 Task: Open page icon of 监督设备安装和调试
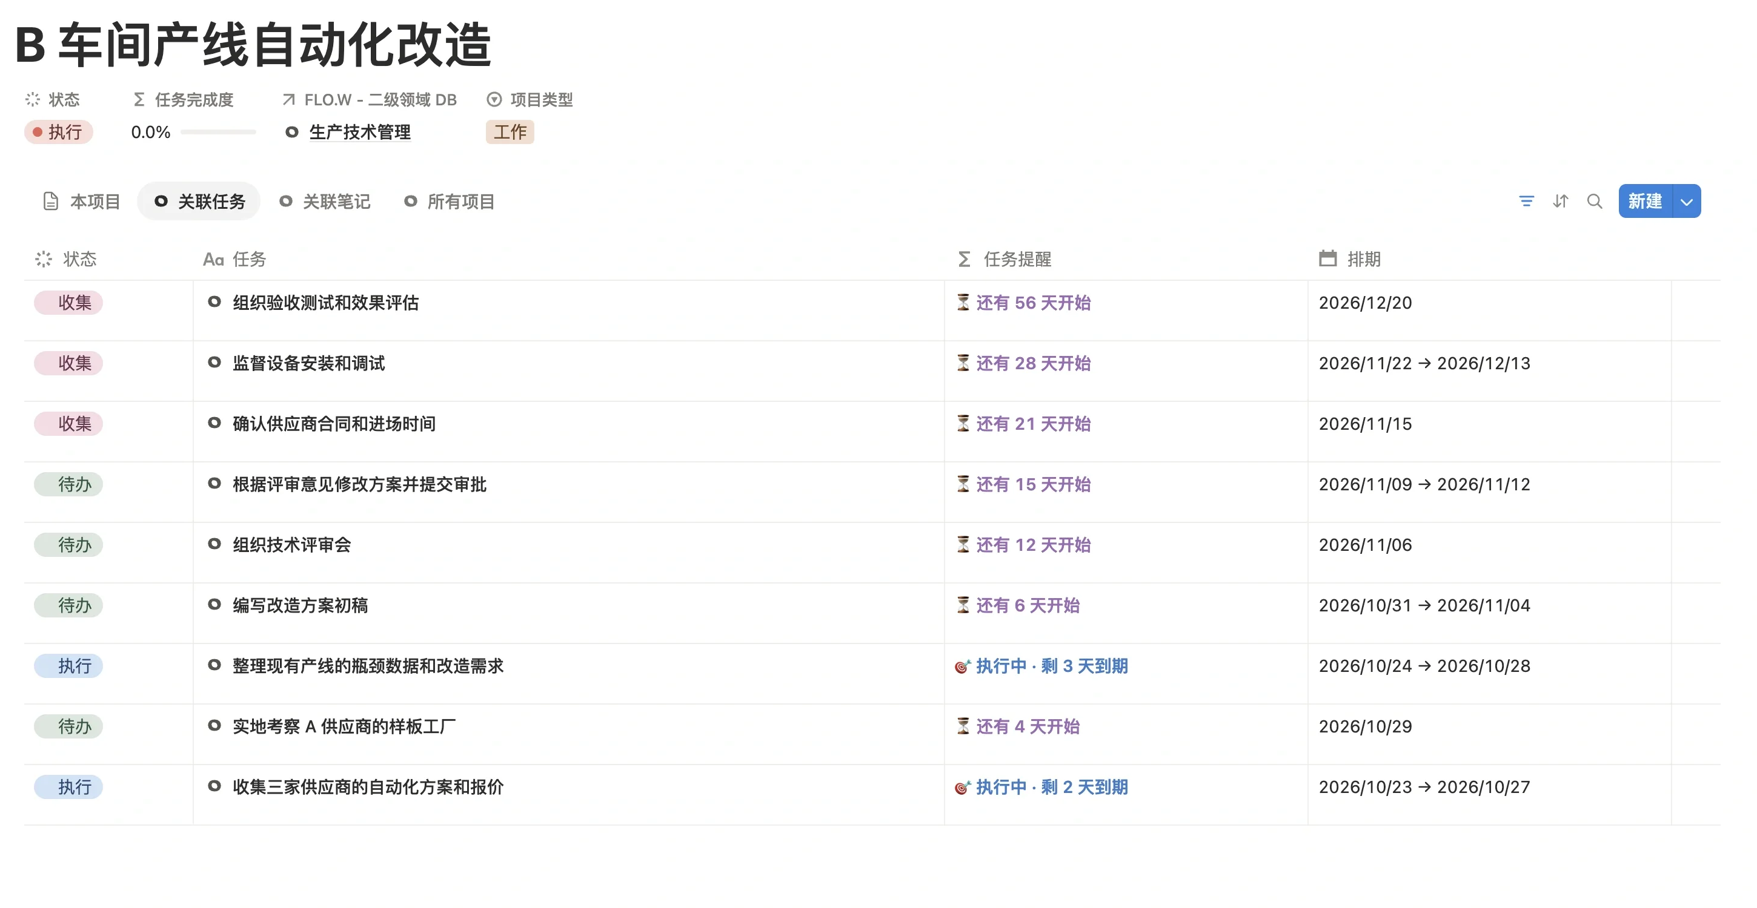tap(214, 362)
